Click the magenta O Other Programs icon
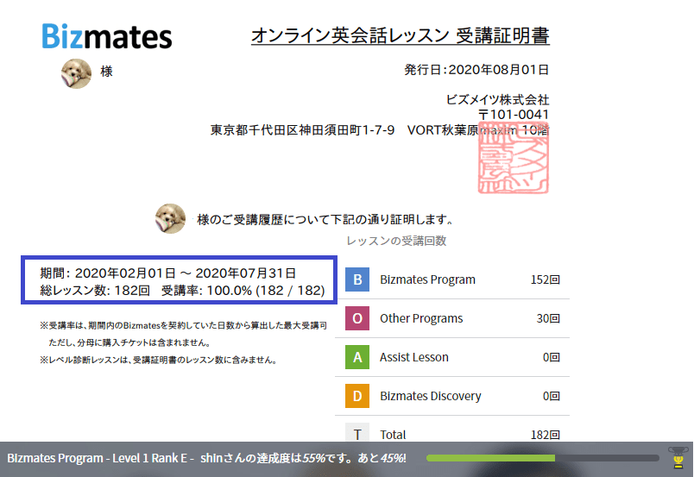Image resolution: width=694 pixels, height=477 pixels. (x=357, y=318)
